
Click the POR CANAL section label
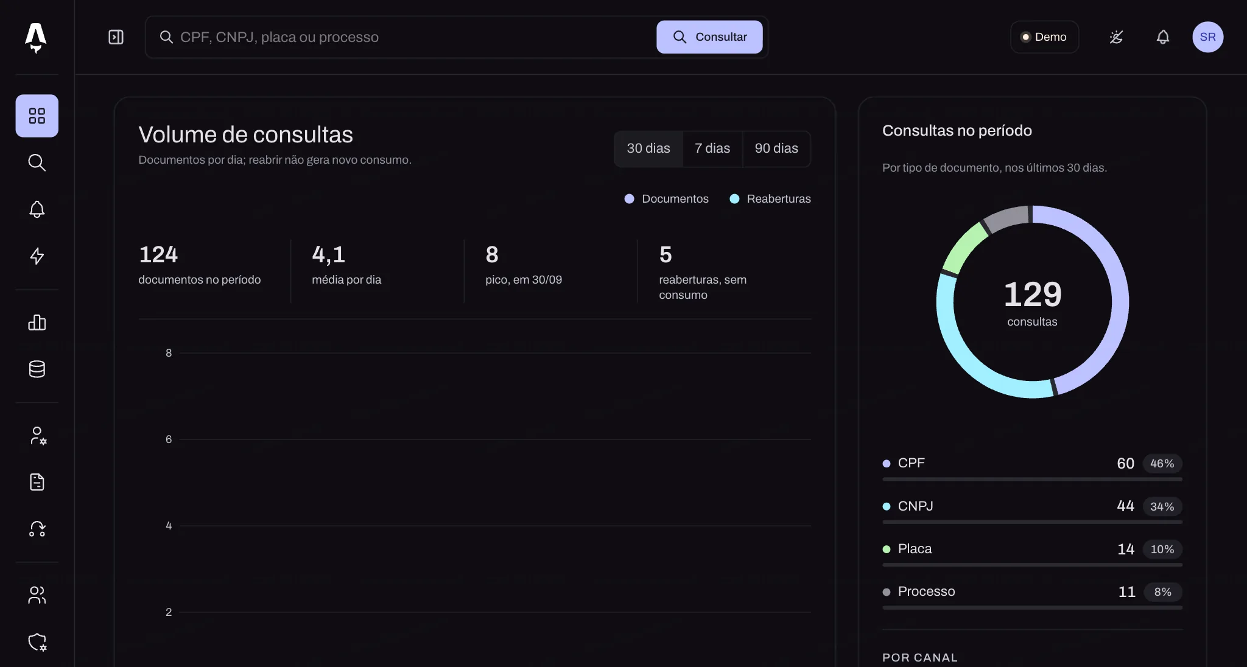(920, 657)
